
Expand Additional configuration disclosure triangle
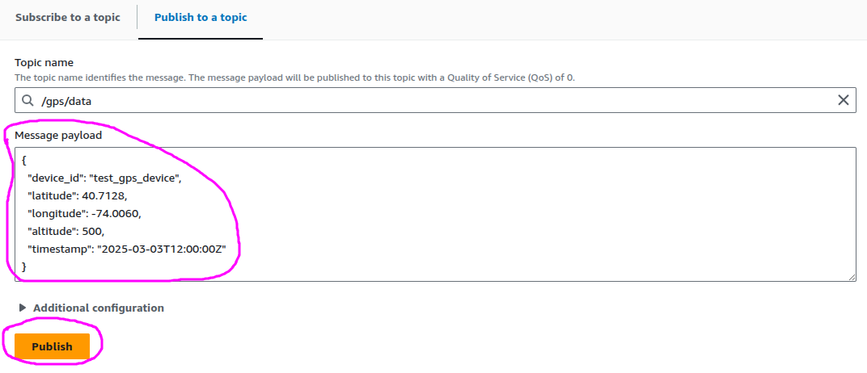tap(23, 308)
